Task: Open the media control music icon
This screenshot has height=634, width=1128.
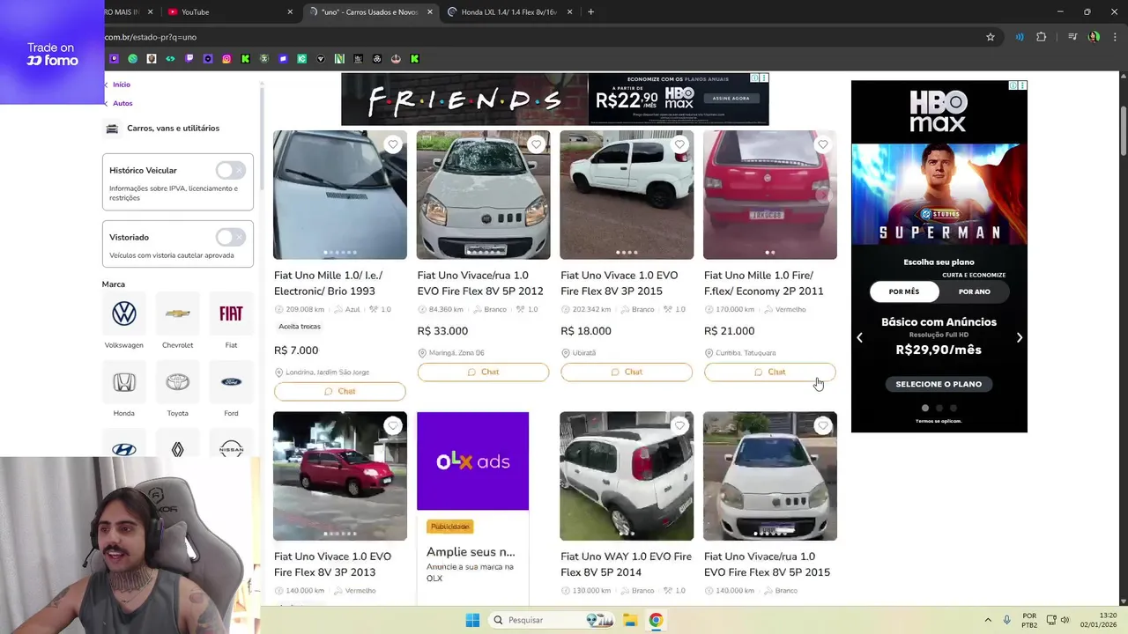Action: point(1072,37)
